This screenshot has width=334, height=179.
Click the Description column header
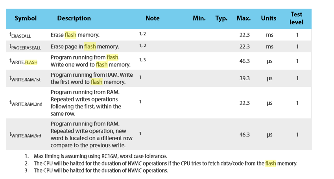[74, 18]
